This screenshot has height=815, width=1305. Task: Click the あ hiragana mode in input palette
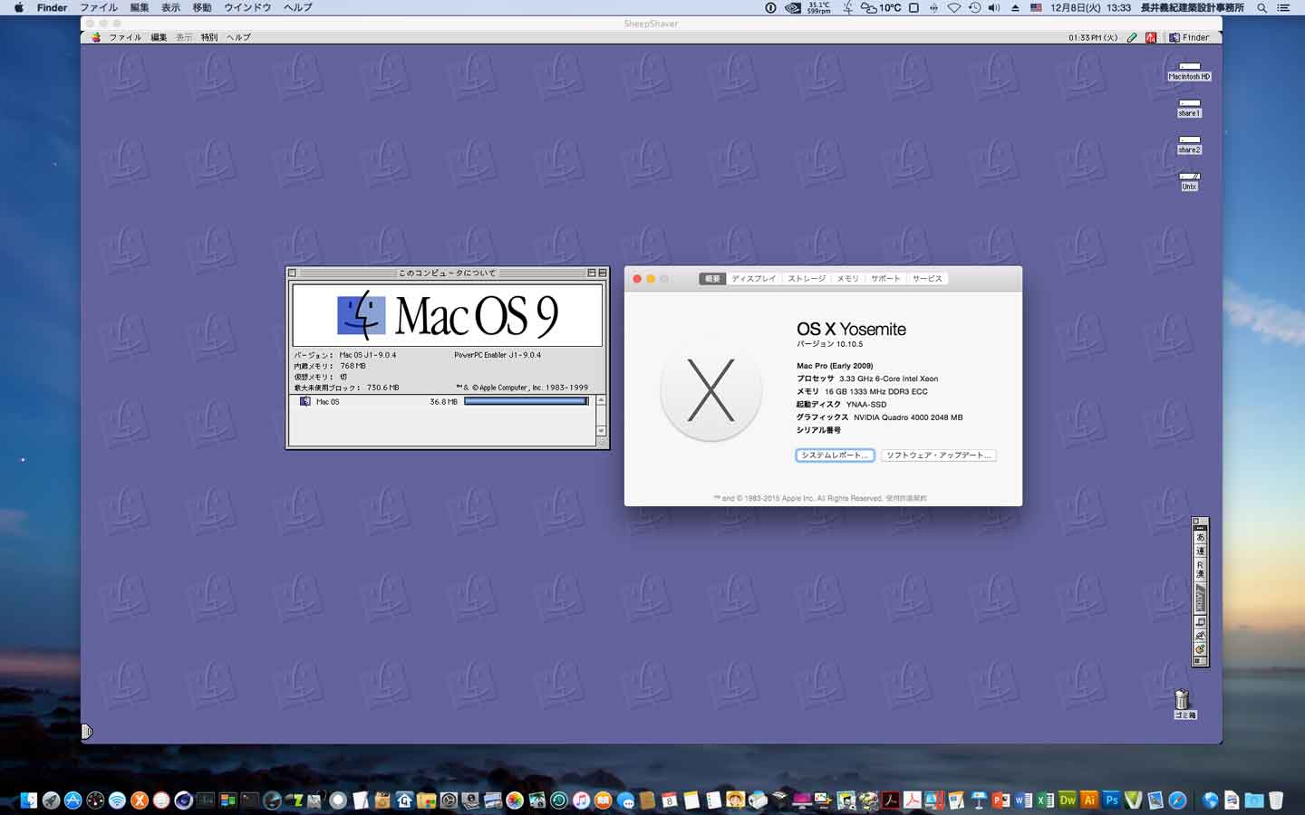point(1201,537)
